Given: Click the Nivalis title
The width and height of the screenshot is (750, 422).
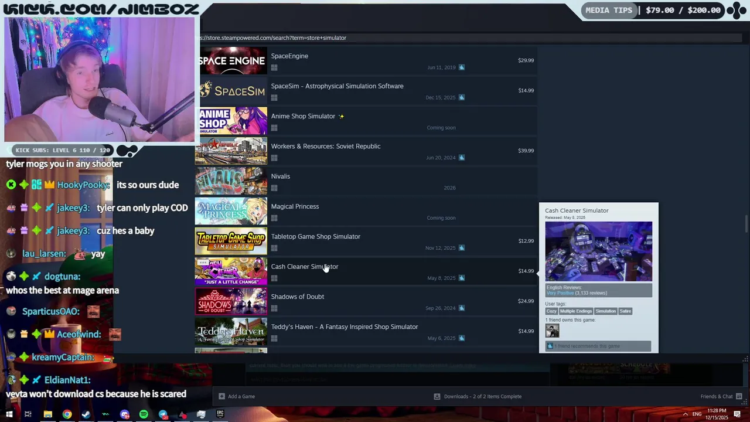Looking at the screenshot, I should [x=280, y=176].
